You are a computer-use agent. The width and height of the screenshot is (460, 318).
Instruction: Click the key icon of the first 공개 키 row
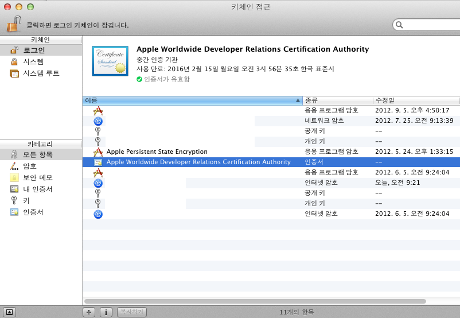click(98, 131)
